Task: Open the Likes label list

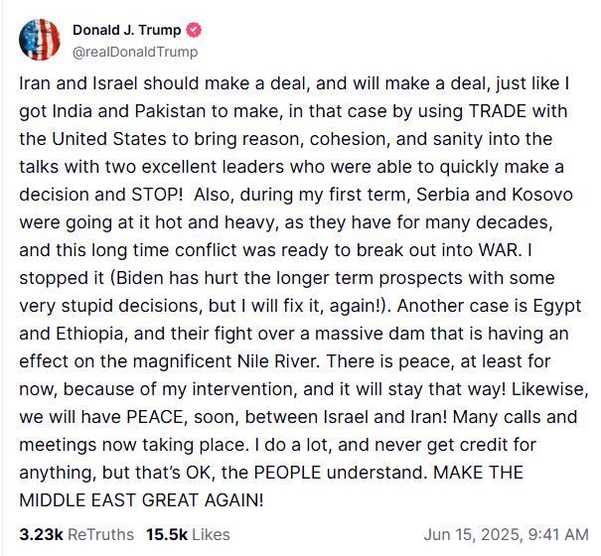Action: point(211,534)
